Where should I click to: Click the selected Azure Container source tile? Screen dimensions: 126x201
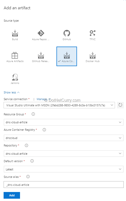click(67, 56)
